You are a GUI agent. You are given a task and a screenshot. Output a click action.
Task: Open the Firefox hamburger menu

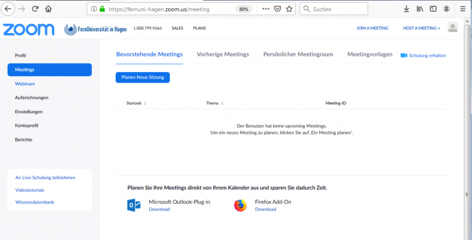coord(463,9)
